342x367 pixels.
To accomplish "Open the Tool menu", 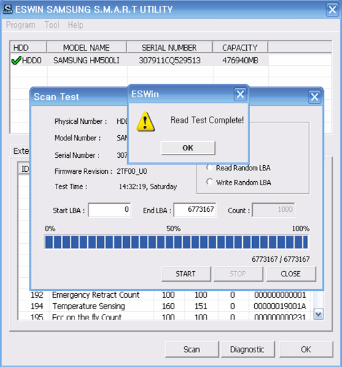I will point(52,25).
